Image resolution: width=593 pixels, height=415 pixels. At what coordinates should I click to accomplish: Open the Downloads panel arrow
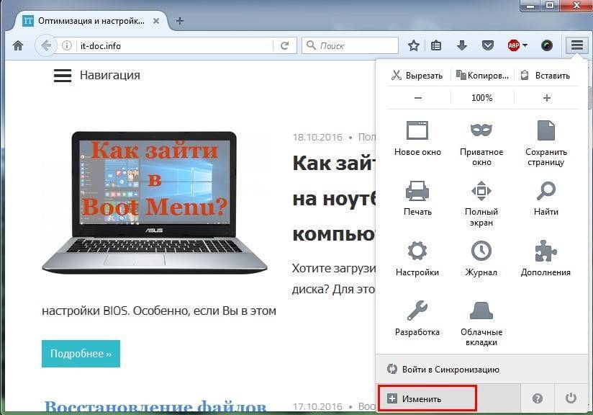pos(462,45)
